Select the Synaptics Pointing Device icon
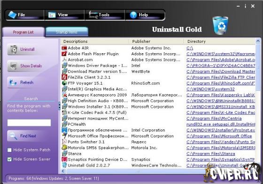 64,159
